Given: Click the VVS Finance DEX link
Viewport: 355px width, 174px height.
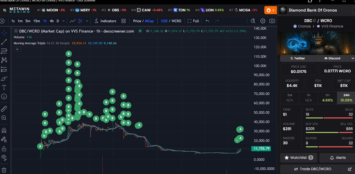Looking at the screenshot, I should coord(330,26).
